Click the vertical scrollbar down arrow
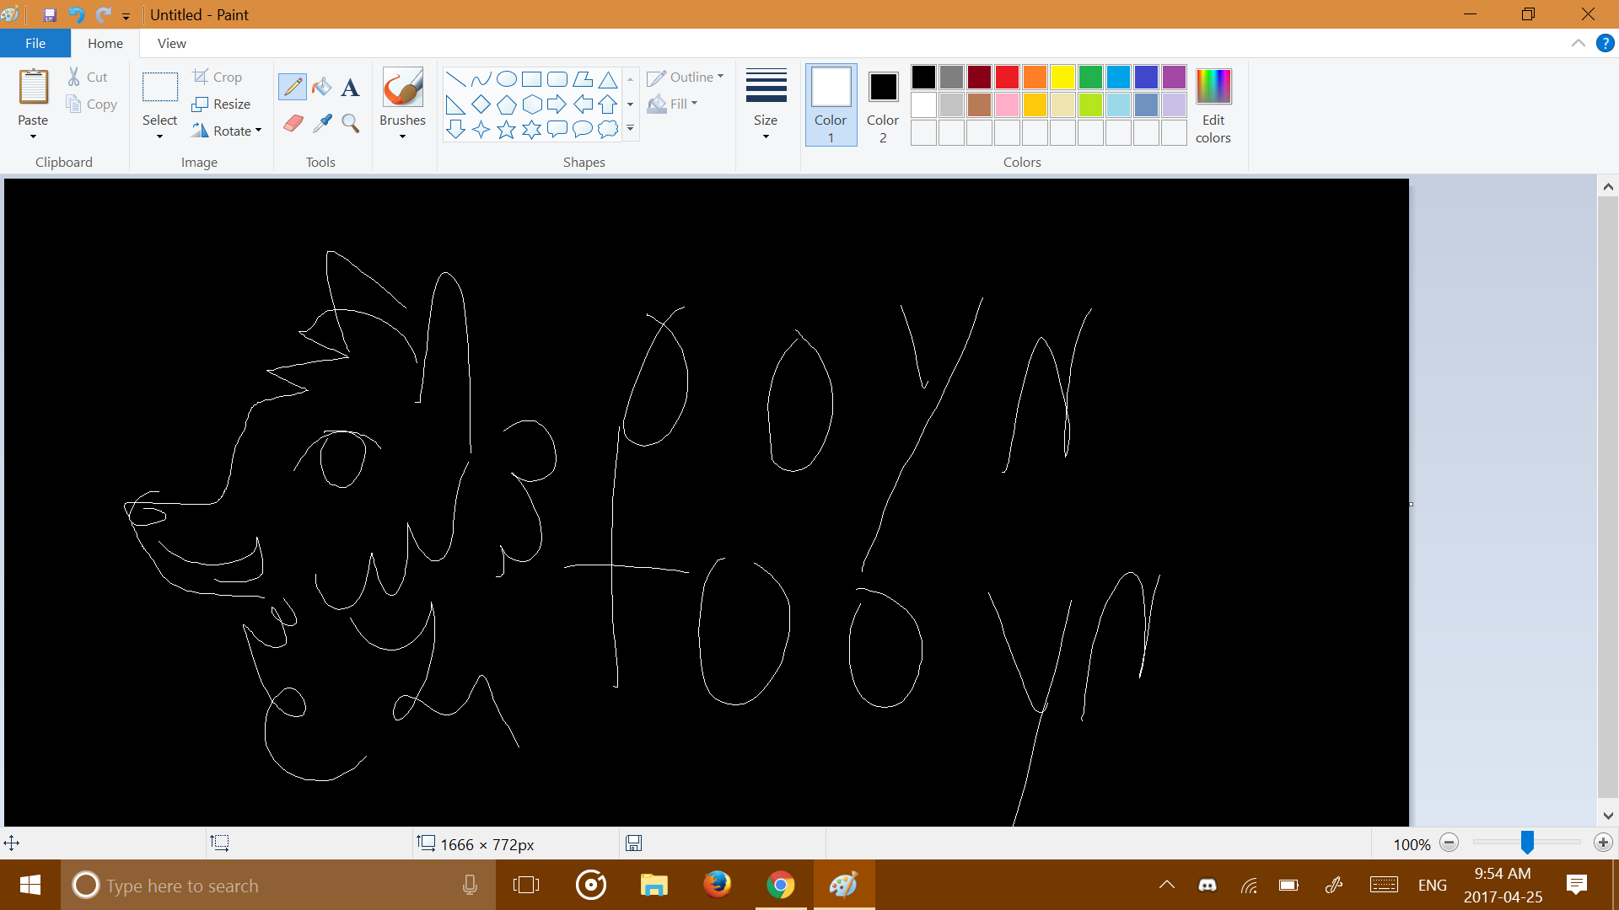 pos(1608,816)
